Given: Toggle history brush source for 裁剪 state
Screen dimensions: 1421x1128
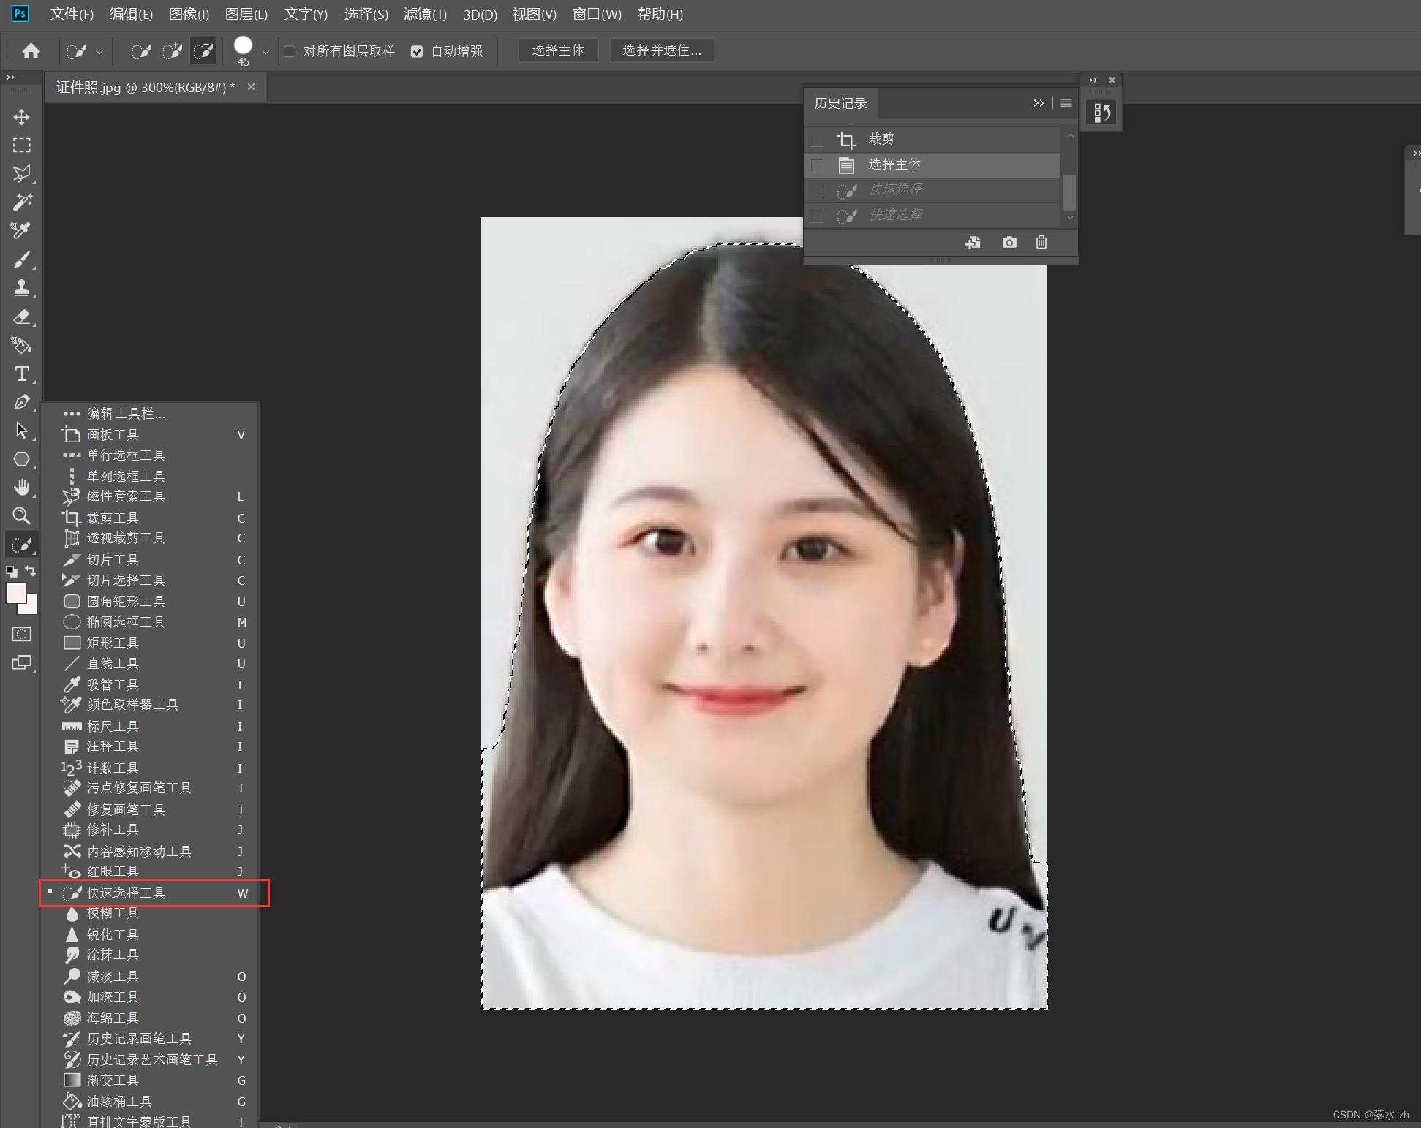Looking at the screenshot, I should (x=818, y=140).
